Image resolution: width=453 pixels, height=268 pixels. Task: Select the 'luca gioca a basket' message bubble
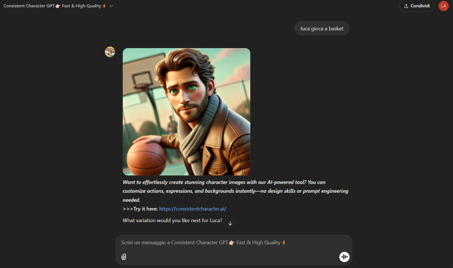(x=322, y=28)
